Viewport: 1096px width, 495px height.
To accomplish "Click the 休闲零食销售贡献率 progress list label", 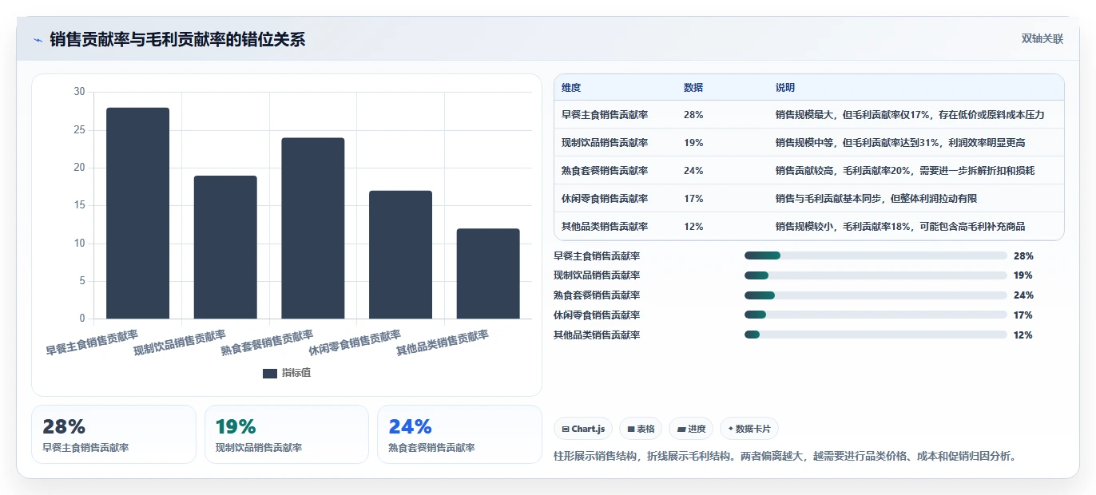I will (x=597, y=315).
